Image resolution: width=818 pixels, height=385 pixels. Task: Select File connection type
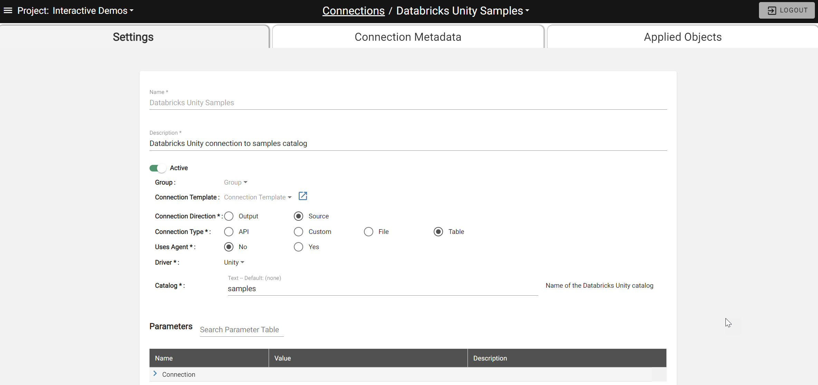[x=369, y=232]
